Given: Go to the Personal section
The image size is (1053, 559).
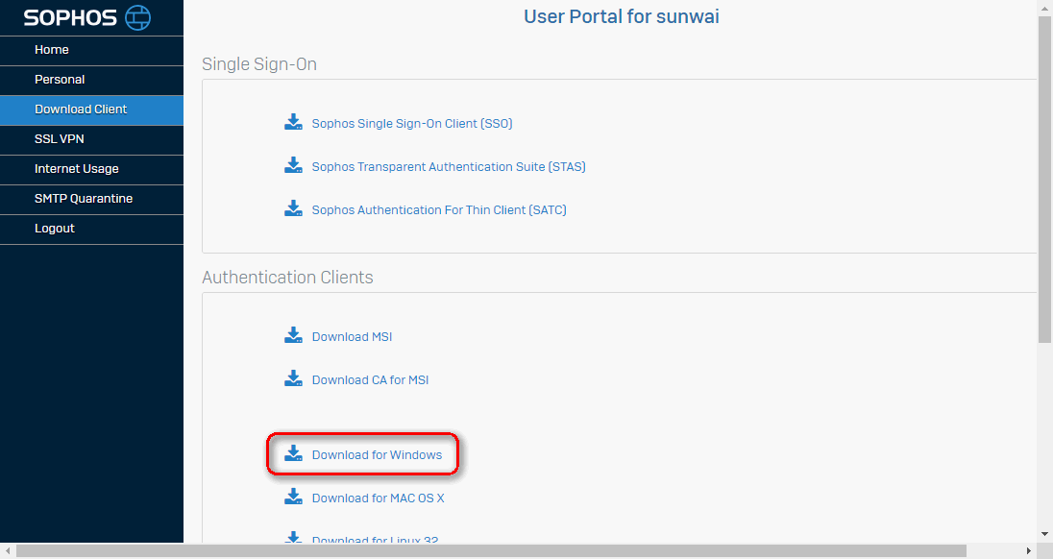Looking at the screenshot, I should pyautogui.click(x=91, y=80).
